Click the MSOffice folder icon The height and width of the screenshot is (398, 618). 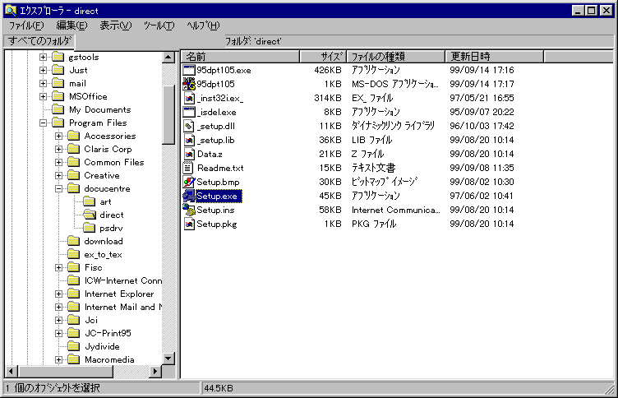(58, 97)
